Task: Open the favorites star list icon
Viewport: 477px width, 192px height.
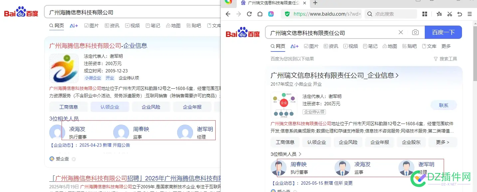Action: pos(439,14)
